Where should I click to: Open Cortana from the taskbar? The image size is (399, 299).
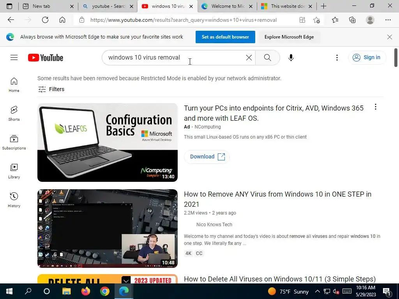pos(47,291)
